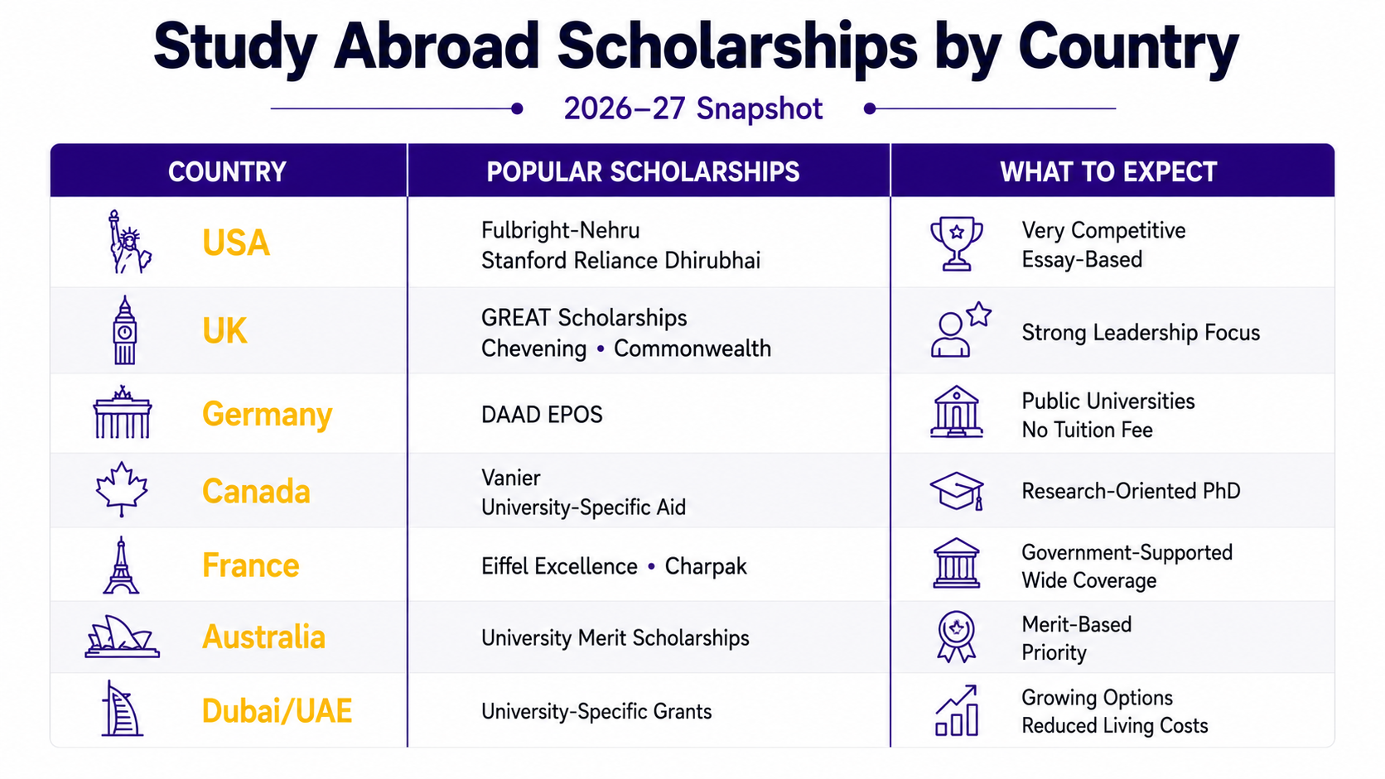Click the Big Ben clock tower icon
This screenshot has width=1385, height=779.
pyautogui.click(x=124, y=329)
